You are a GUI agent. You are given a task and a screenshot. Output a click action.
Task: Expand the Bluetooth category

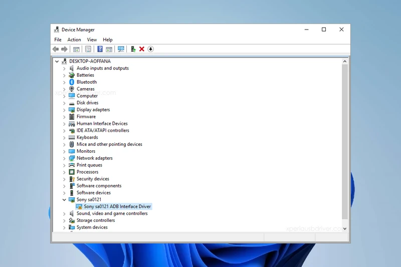coord(64,82)
